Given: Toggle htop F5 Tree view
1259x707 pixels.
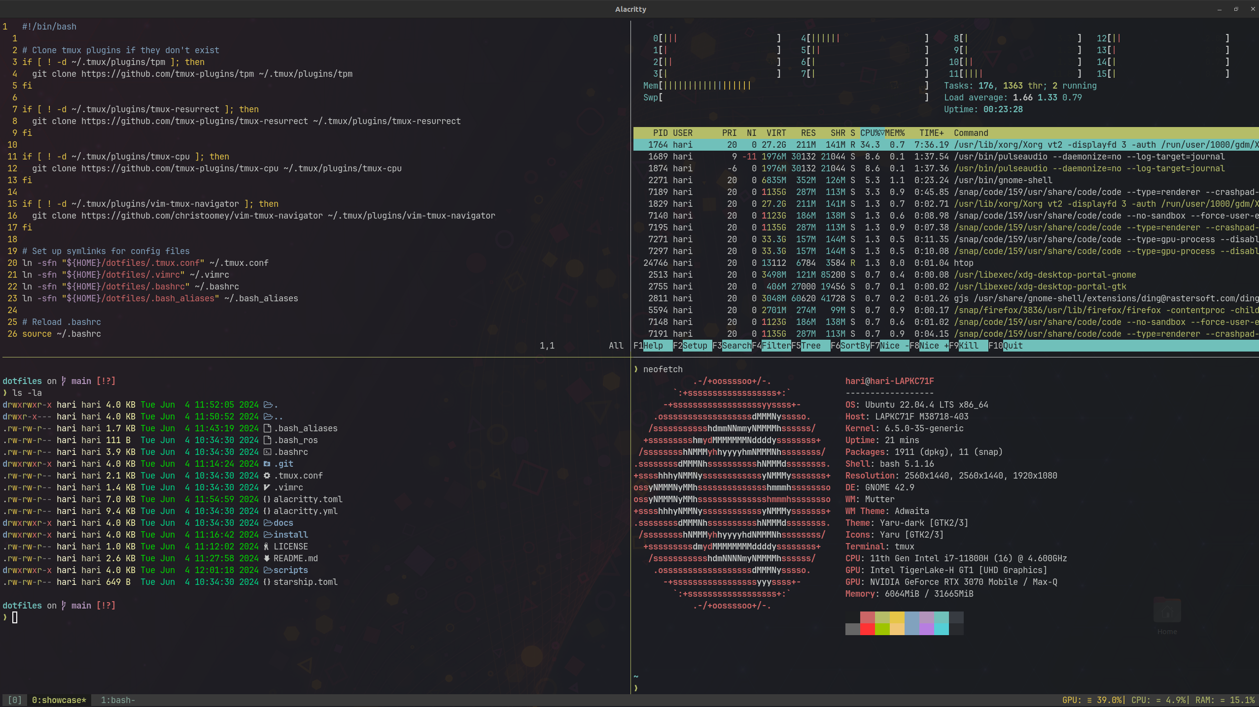Looking at the screenshot, I should pos(811,346).
